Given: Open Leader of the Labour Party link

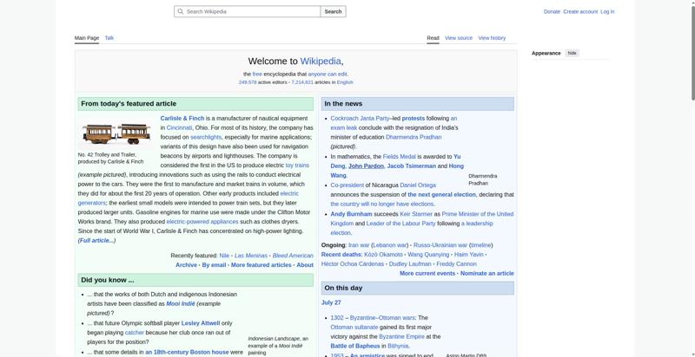Looking at the screenshot, I should (400, 224).
